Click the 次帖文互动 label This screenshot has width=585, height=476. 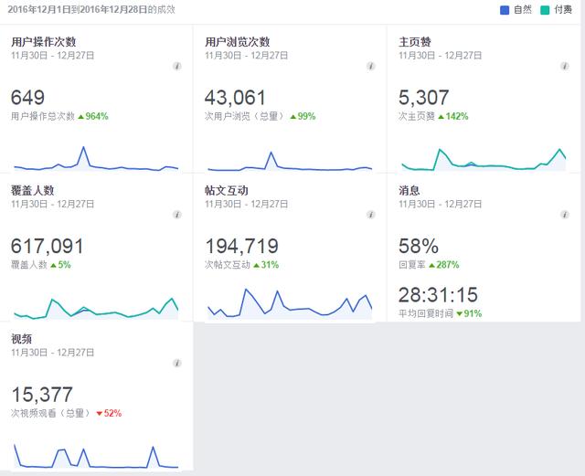228,265
